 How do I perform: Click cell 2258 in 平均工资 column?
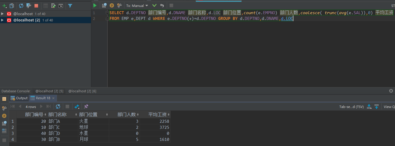point(155,121)
